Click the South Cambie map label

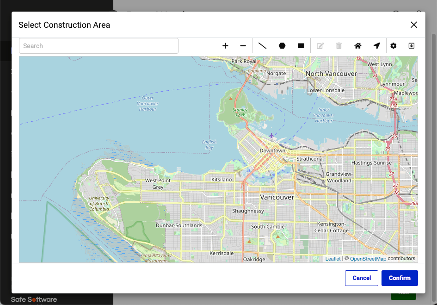tap(268, 227)
